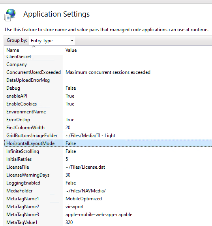Sort by the Name column header
The image size is (212, 226).
tap(13, 50)
